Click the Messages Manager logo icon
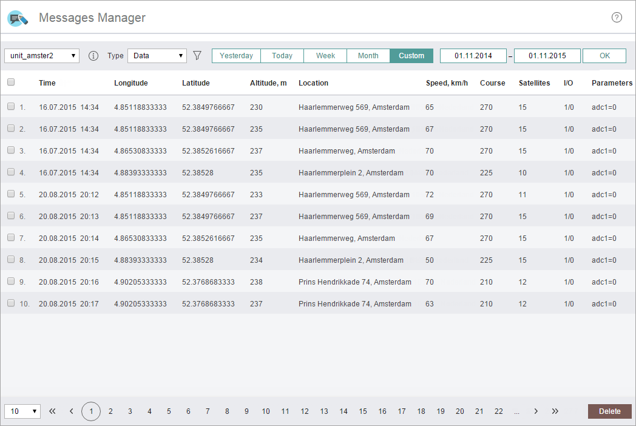 18,18
